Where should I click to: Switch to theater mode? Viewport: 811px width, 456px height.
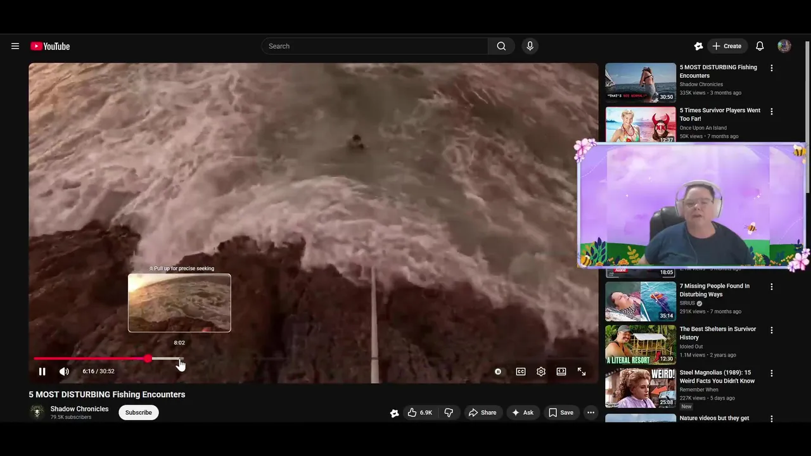pos(561,372)
